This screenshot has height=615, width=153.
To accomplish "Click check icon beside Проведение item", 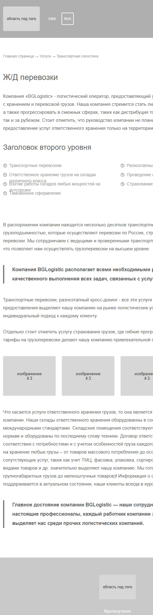I will pyautogui.click(x=122, y=175).
